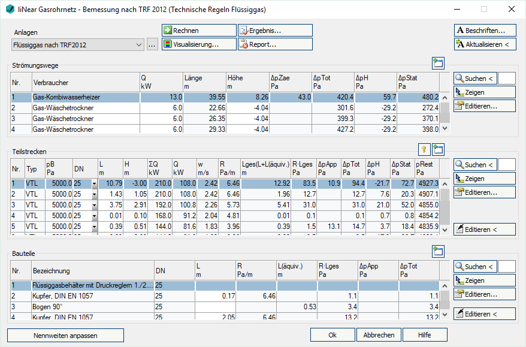Select the Gas-Kombiwasserheizer row
526x347 pixels.
tap(225, 97)
